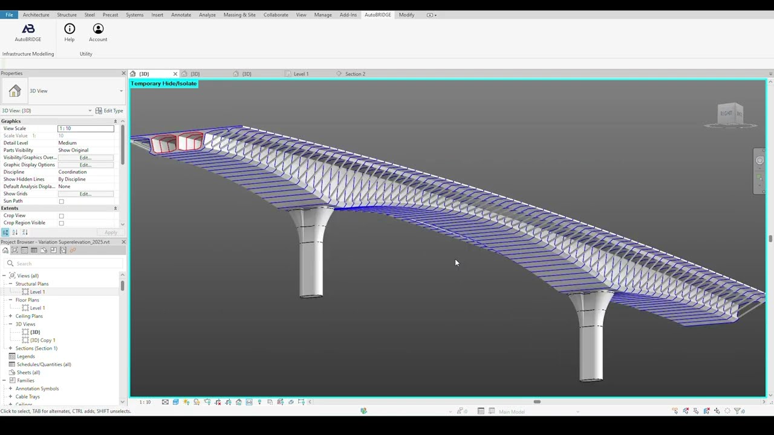Collapse the Views (all) tree node
The image size is (774, 435).
pos(4,275)
